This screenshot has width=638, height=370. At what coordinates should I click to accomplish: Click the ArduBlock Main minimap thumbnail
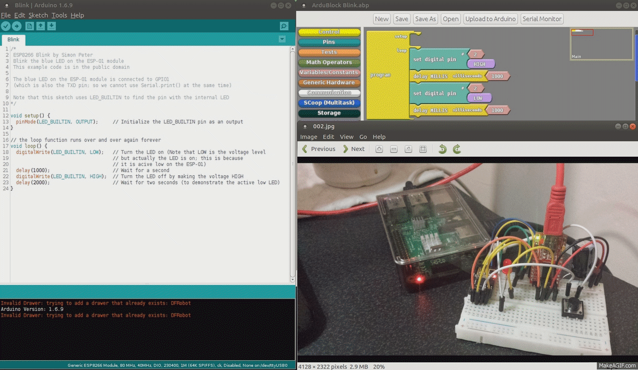coord(601,44)
